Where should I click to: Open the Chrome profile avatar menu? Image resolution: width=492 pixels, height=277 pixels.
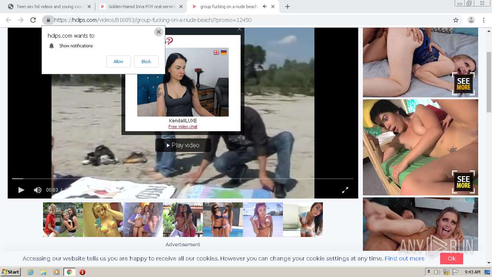point(471,20)
